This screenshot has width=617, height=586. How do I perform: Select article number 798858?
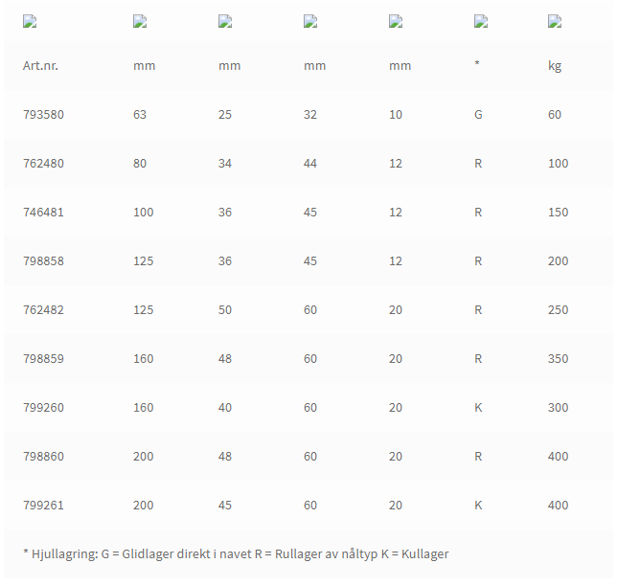coord(43,261)
